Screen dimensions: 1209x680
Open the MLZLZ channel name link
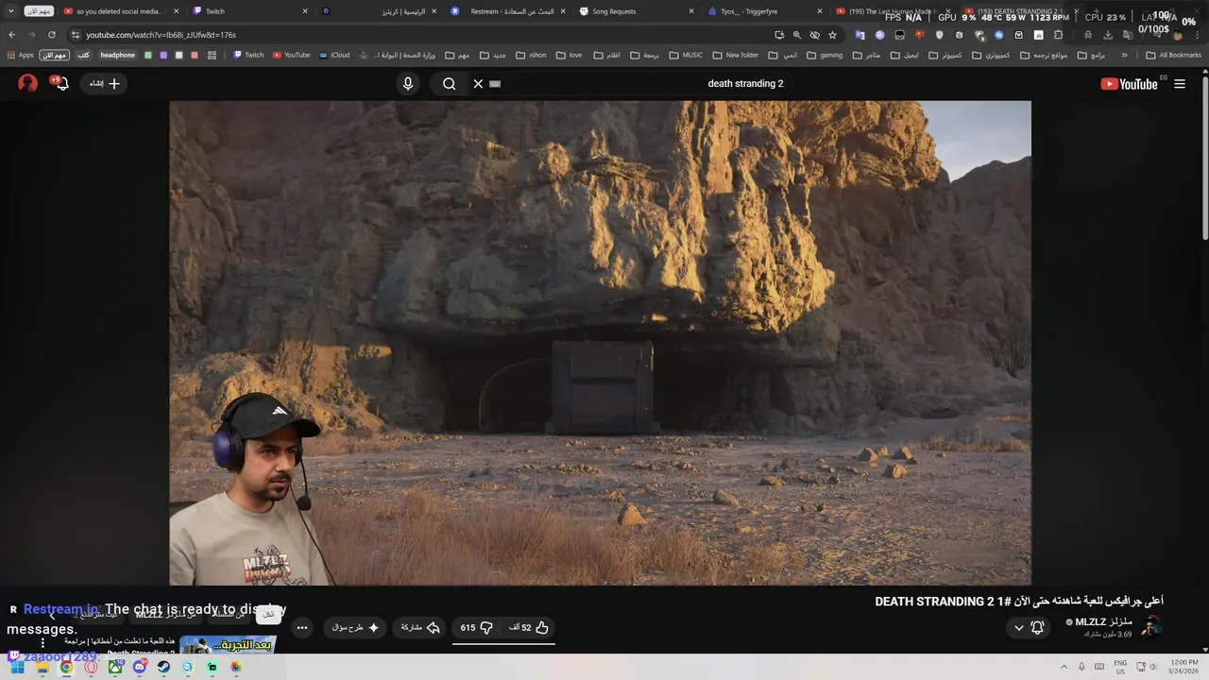coord(1103,621)
